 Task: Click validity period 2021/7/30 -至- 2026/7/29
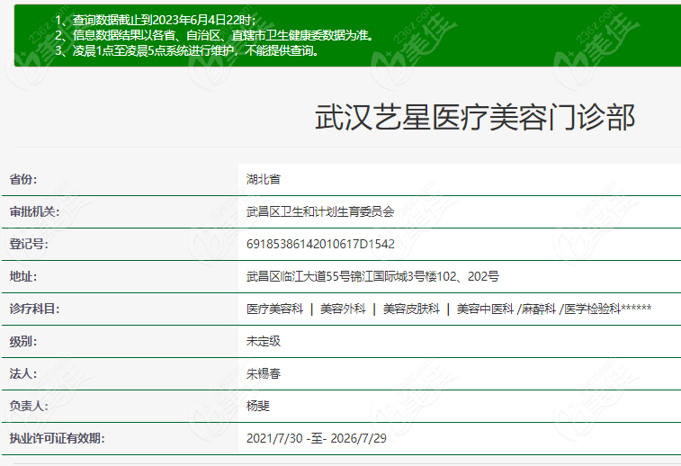[316, 438]
